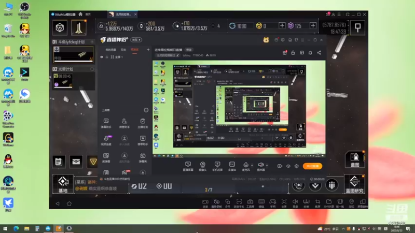The width and height of the screenshot is (415, 233).
Task: Click the 修改 edit button beside stream title
Action: [189, 50]
